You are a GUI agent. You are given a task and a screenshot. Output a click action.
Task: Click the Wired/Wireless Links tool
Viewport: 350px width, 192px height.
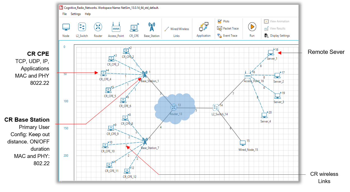click(x=177, y=29)
